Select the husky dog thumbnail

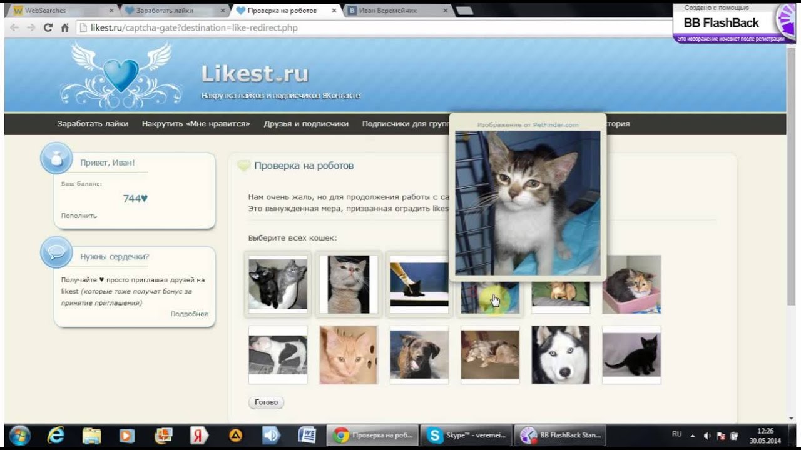tap(561, 355)
